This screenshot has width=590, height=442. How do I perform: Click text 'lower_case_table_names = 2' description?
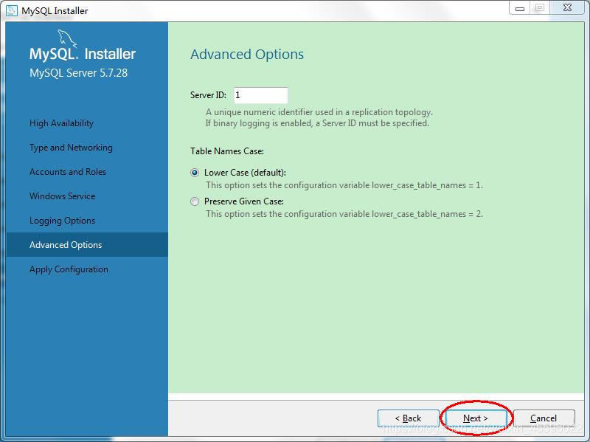344,214
